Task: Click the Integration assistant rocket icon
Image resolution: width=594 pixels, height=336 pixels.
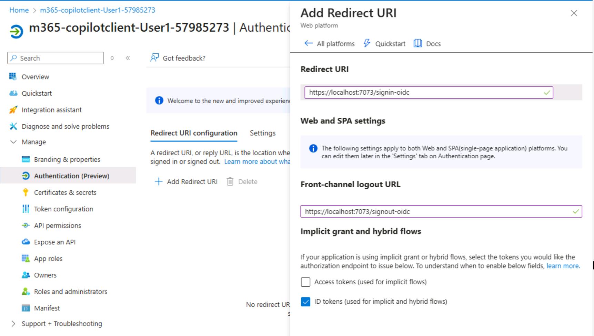Action: coord(13,110)
